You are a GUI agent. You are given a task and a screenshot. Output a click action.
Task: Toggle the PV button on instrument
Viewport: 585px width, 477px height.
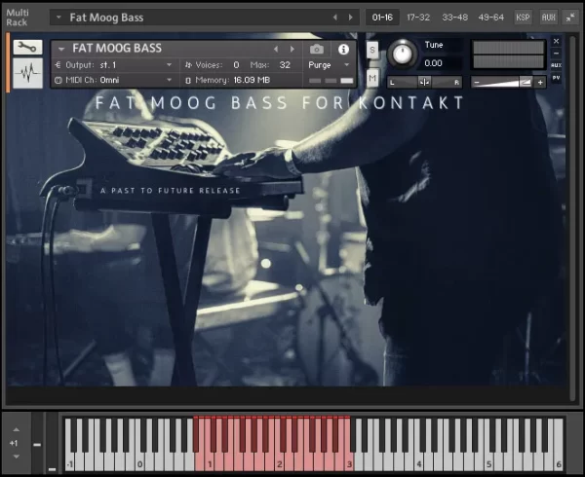coord(556,78)
